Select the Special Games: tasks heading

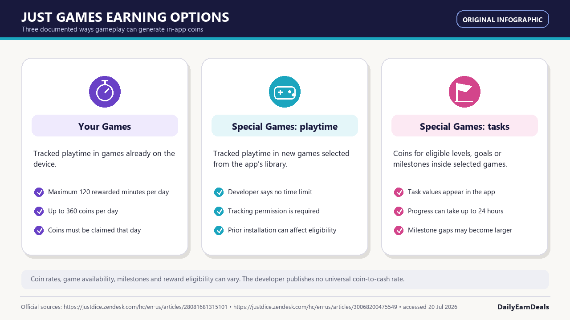coord(464,126)
